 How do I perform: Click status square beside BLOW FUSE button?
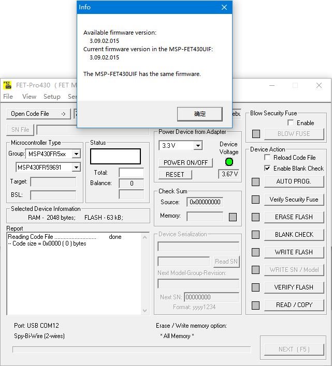pyautogui.click(x=256, y=134)
